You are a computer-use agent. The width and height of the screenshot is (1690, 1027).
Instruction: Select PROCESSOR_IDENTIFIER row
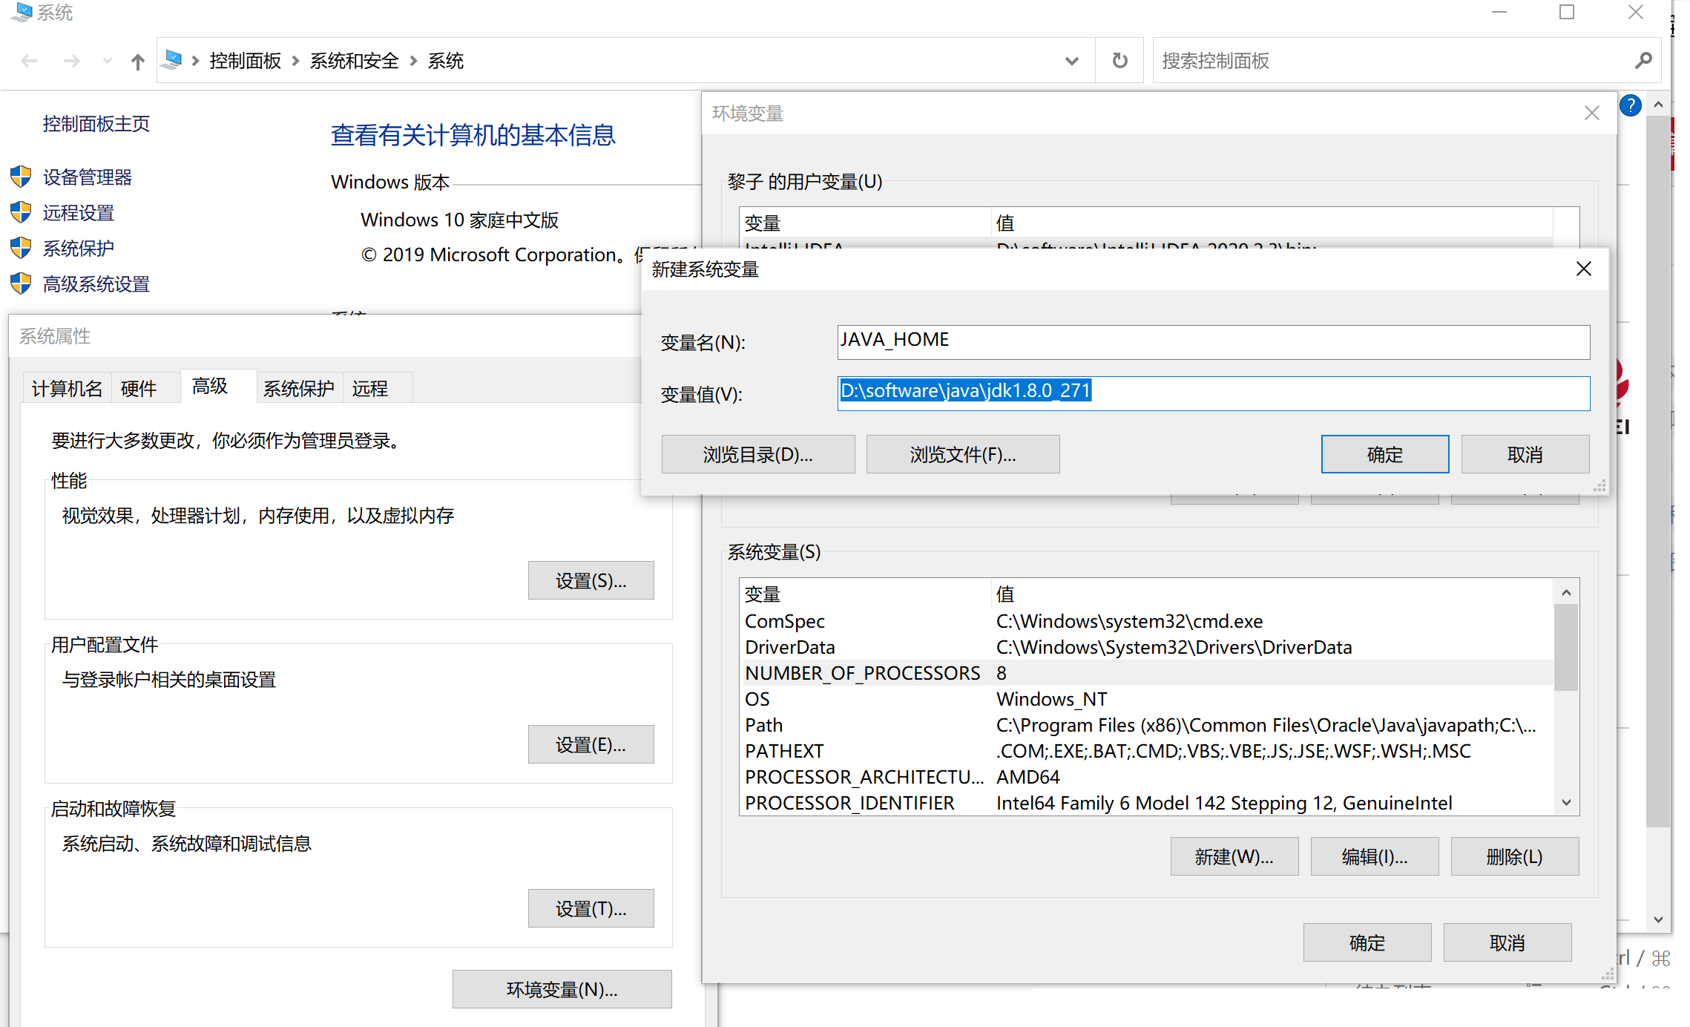pos(1146,803)
